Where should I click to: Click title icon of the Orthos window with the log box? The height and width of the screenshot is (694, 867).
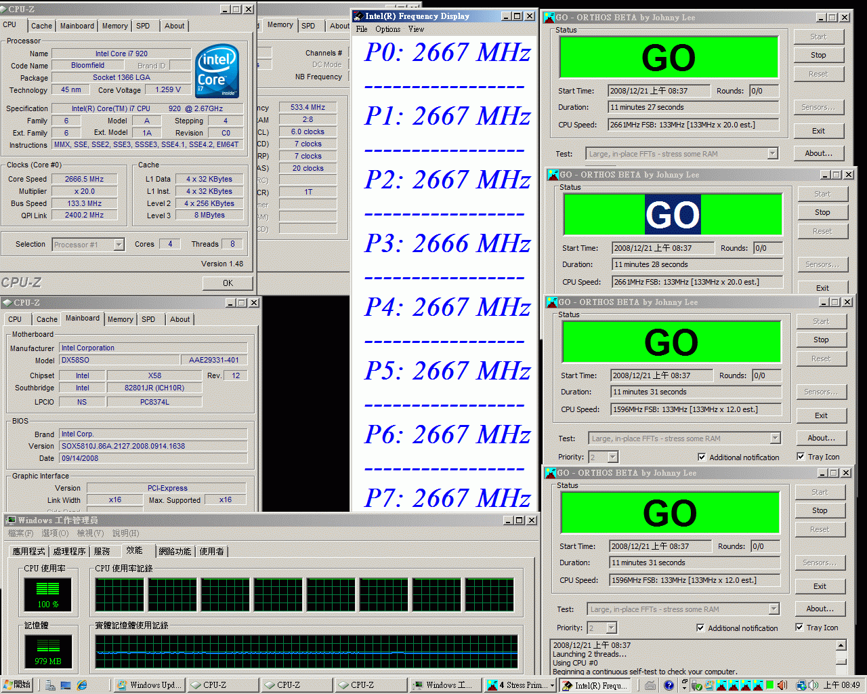click(551, 473)
